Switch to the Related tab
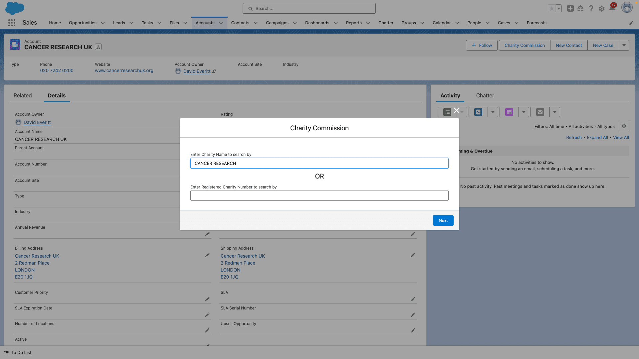 pos(23,95)
